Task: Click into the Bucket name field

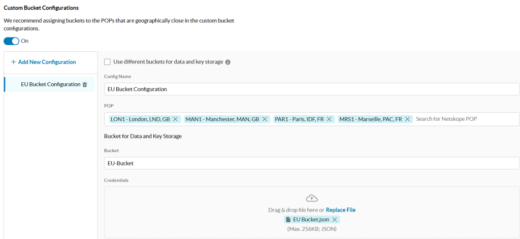Action: pyautogui.click(x=312, y=163)
